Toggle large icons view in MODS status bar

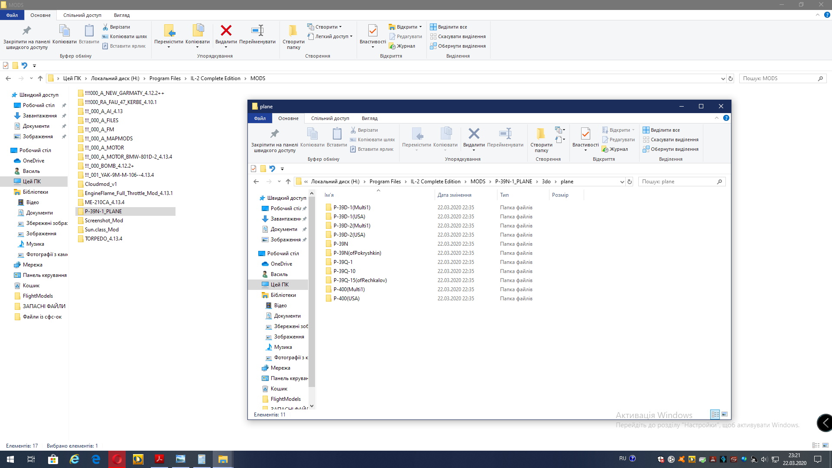825,445
